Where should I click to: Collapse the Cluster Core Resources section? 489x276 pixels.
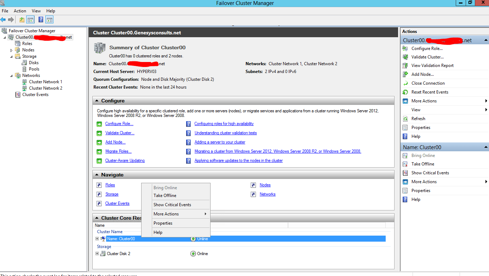click(x=97, y=218)
